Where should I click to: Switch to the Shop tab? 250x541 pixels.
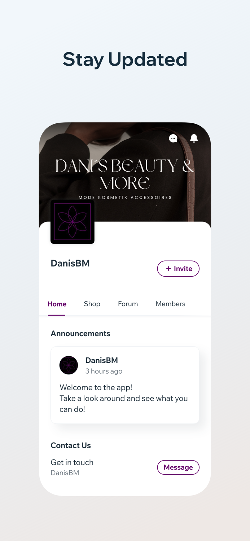coord(92,304)
